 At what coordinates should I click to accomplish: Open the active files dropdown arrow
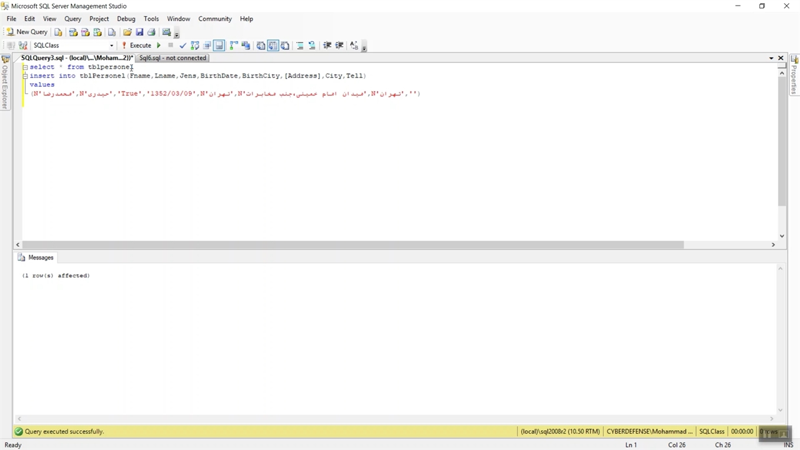click(771, 58)
